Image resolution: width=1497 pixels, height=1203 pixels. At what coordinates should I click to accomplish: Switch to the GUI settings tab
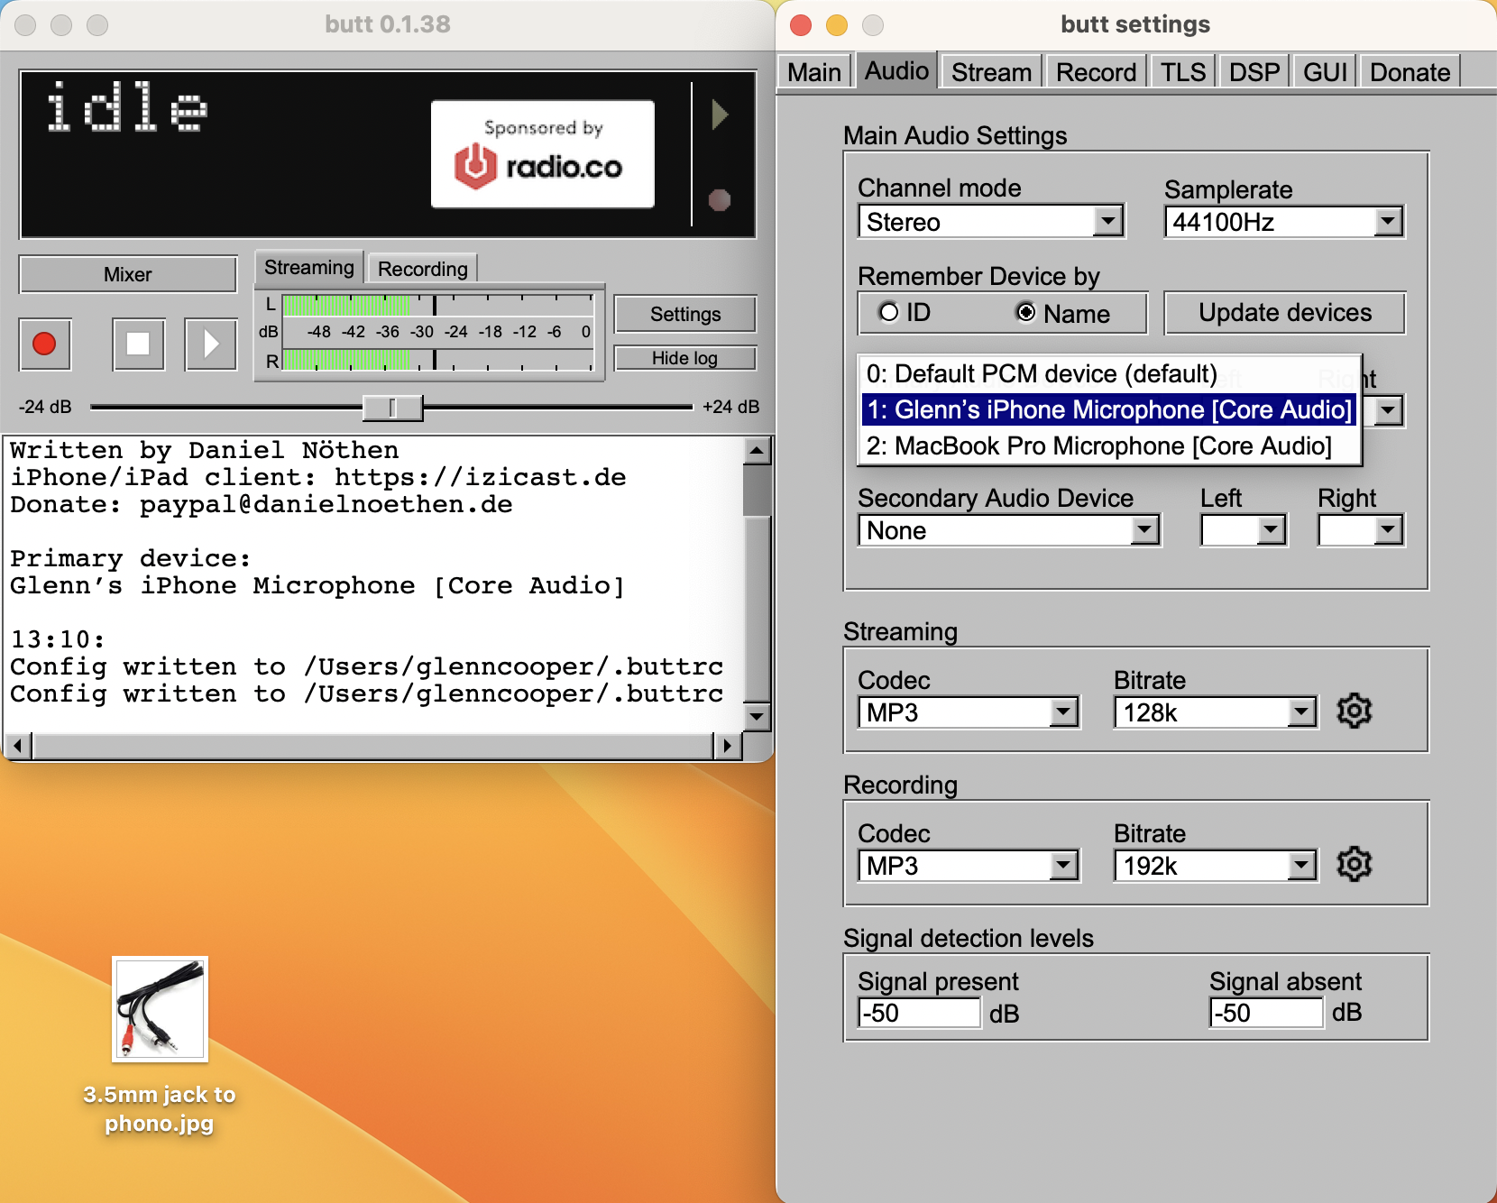point(1325,71)
